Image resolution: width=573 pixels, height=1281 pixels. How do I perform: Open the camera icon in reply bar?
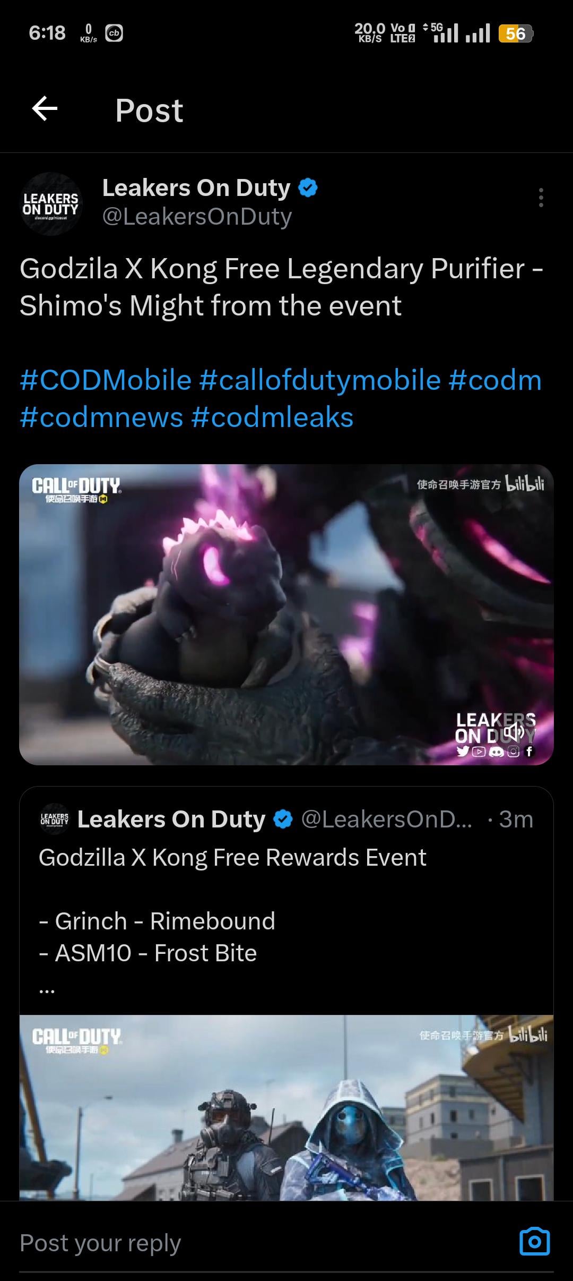(534, 1242)
